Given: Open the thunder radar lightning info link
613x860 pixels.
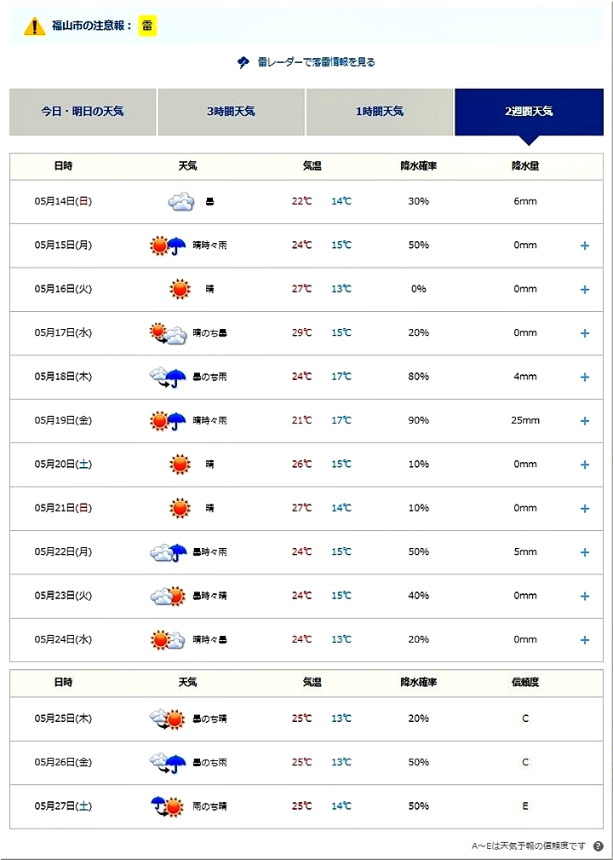Looking at the screenshot, I should [x=314, y=62].
